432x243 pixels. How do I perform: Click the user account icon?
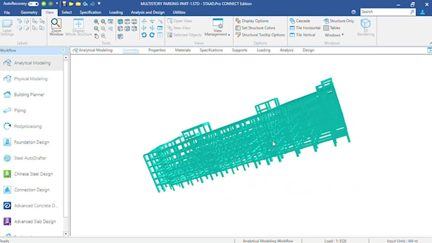pyautogui.click(x=422, y=12)
